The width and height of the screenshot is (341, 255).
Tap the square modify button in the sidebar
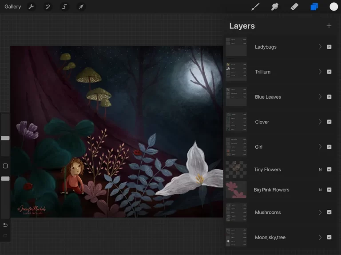5,166
